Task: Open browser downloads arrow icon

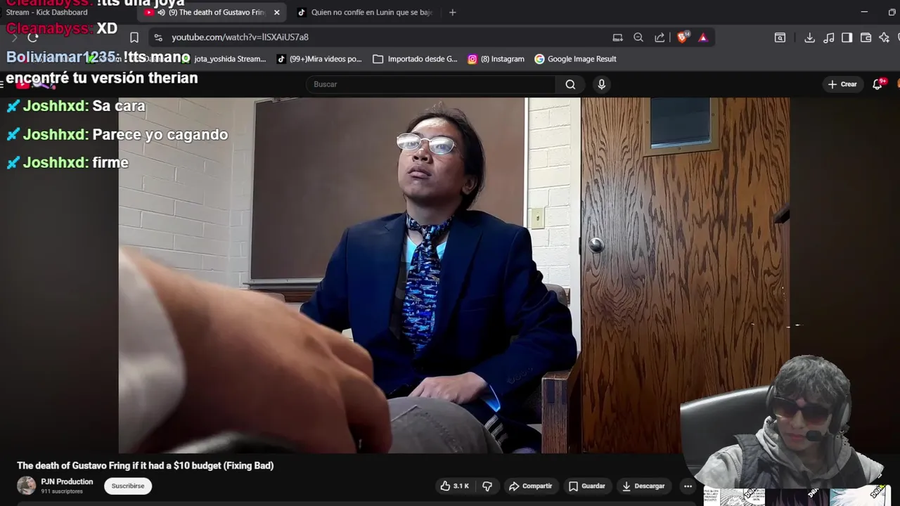Action: point(809,37)
